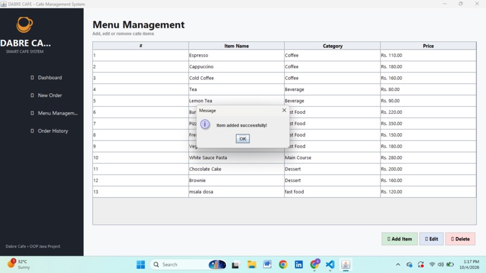Click the Windows Start button

(x=140, y=265)
